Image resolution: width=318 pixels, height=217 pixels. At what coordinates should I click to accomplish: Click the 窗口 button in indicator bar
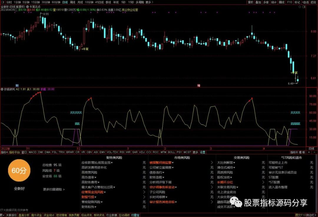point(24,152)
